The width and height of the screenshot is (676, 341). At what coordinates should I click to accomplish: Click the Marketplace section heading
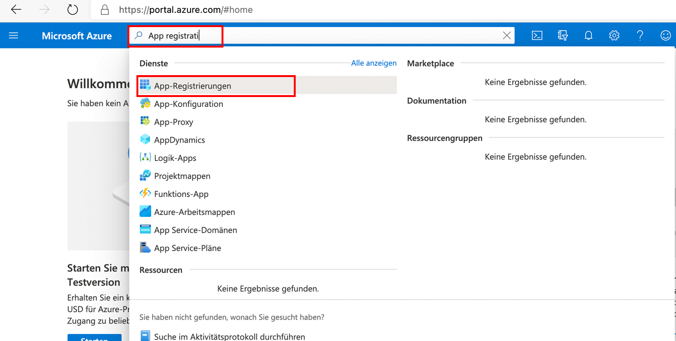pyautogui.click(x=431, y=63)
